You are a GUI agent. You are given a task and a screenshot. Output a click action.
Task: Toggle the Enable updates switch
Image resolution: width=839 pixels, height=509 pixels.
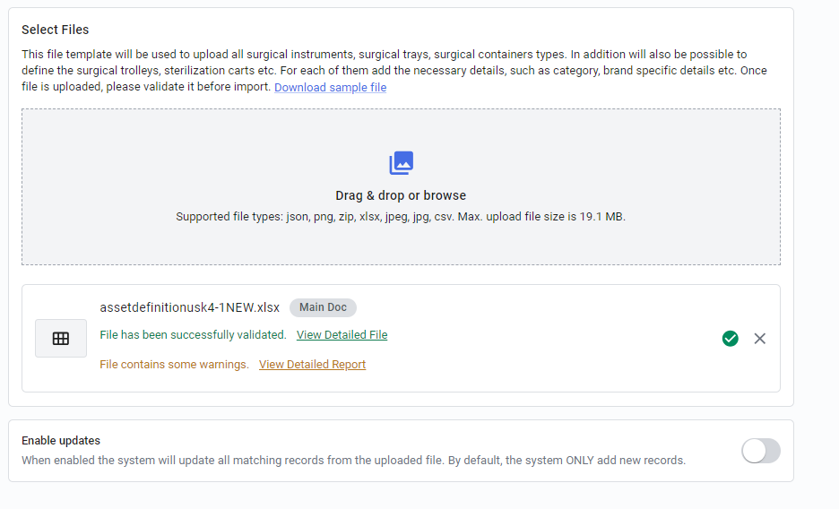[x=760, y=451]
